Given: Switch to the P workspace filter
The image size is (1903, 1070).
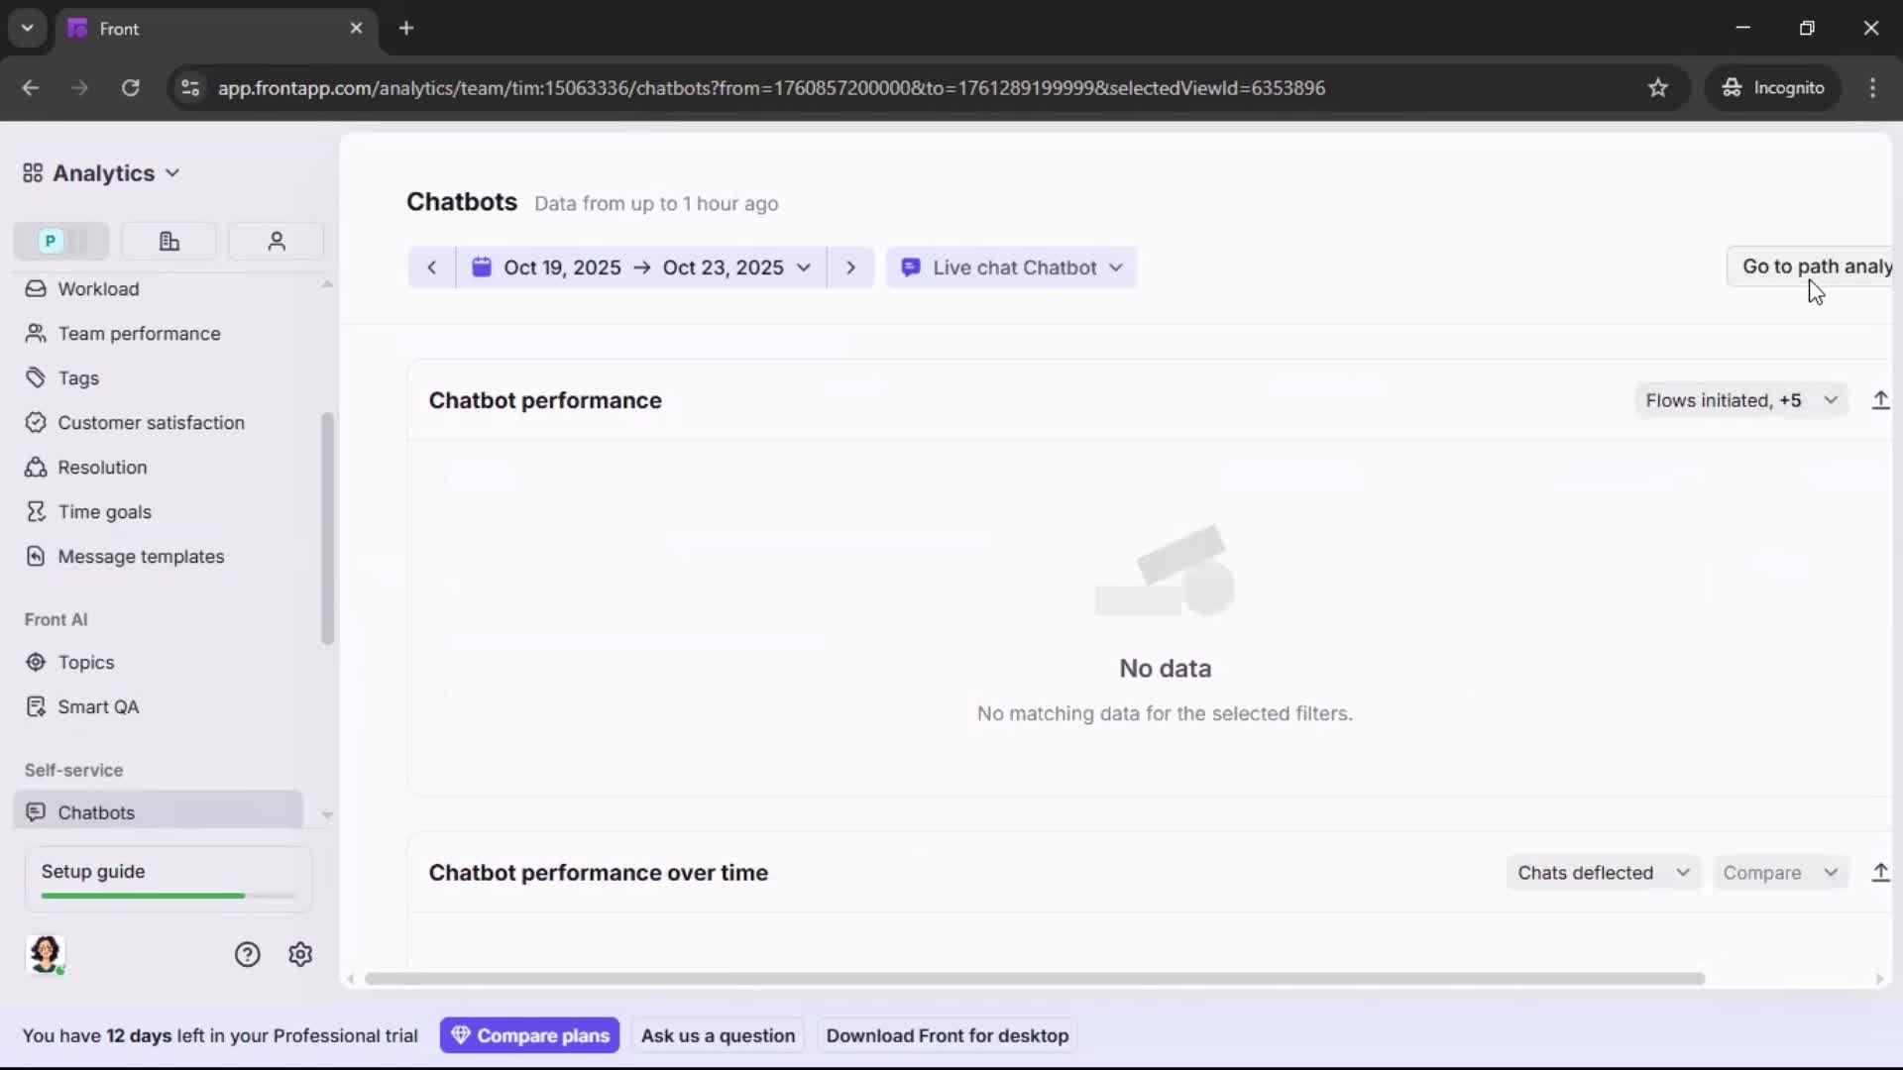Looking at the screenshot, I should point(49,241).
